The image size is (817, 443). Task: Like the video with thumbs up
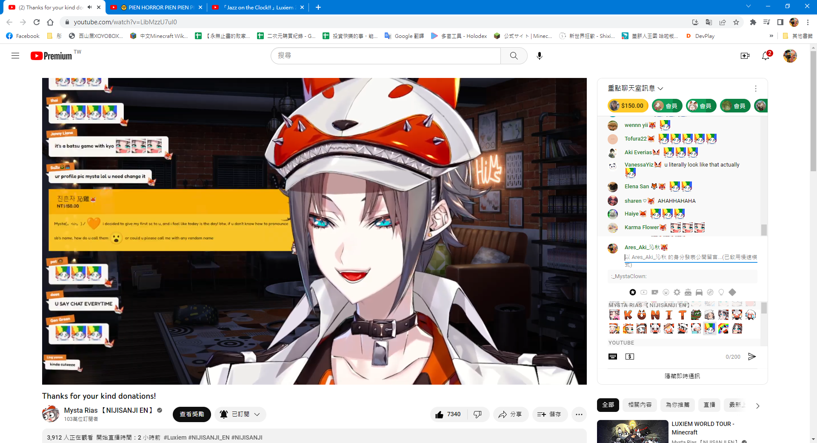pos(448,414)
